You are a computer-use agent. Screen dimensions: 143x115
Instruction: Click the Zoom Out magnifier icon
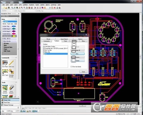(24, 8)
